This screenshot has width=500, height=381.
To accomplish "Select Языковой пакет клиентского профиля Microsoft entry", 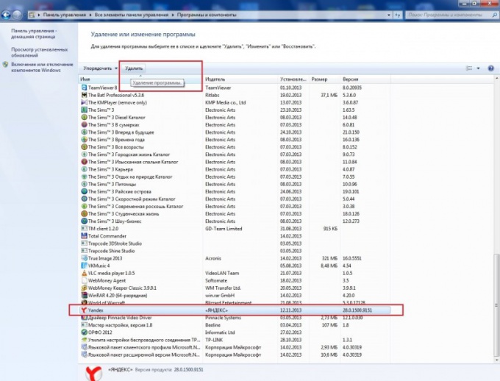I will [235, 347].
